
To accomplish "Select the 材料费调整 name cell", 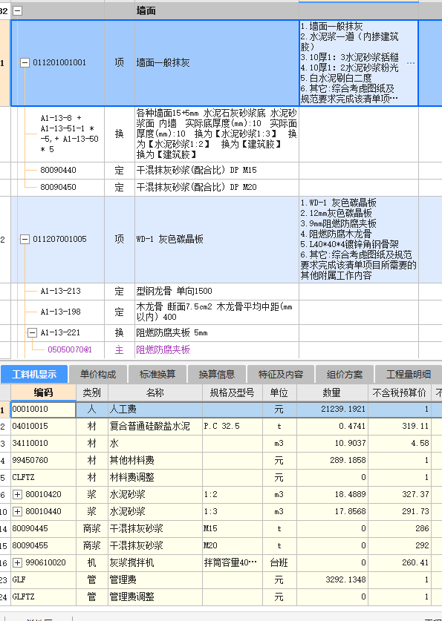I will [x=155, y=477].
